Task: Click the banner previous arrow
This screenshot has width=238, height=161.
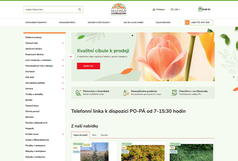Action: (71, 57)
